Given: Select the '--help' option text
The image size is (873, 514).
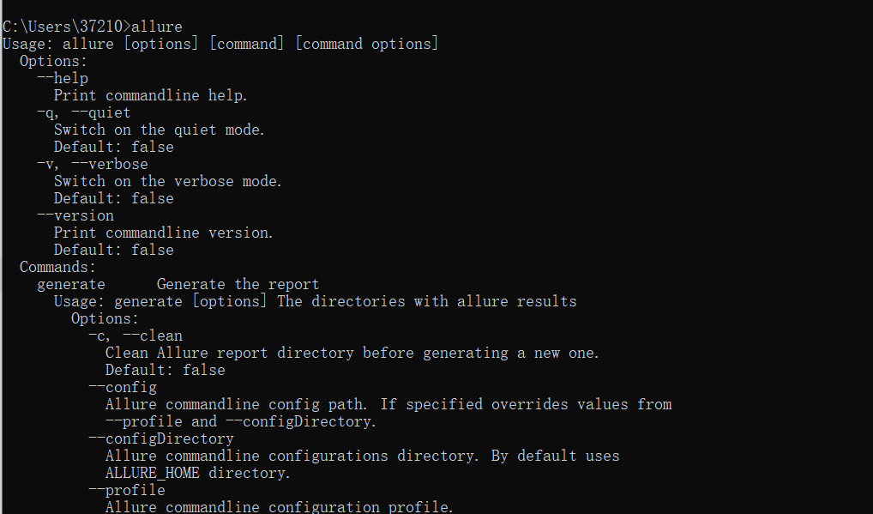Looking at the screenshot, I should (63, 78).
